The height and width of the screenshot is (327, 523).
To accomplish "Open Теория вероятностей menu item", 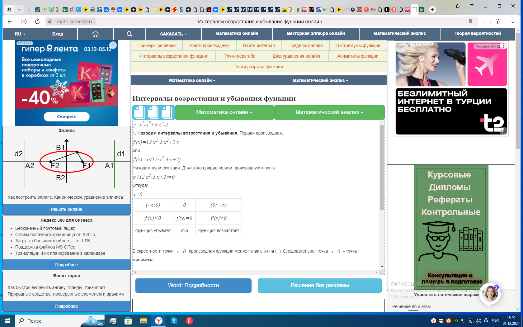I will point(478,34).
